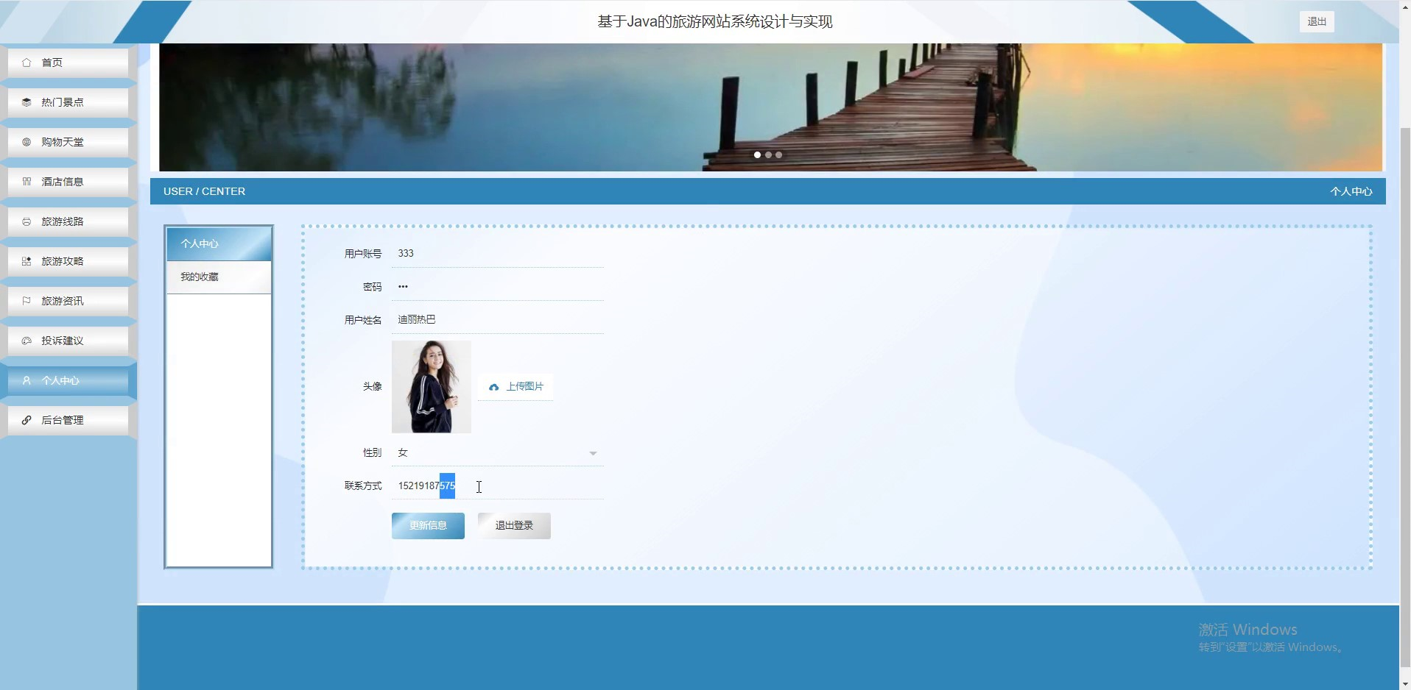Open 后台管理 backend link
Image resolution: width=1411 pixels, height=690 pixels.
click(68, 420)
